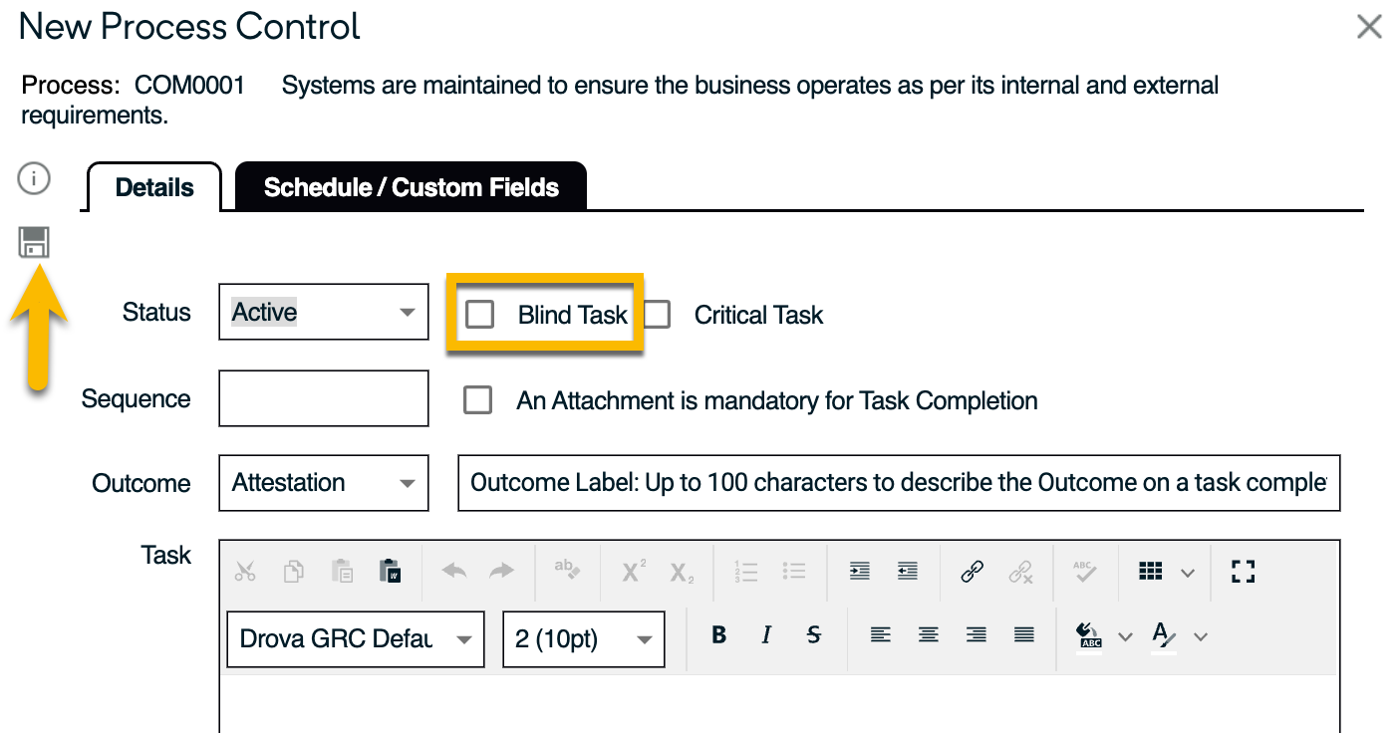
Task: Toggle bold formatting in Task editor
Action: 718,635
